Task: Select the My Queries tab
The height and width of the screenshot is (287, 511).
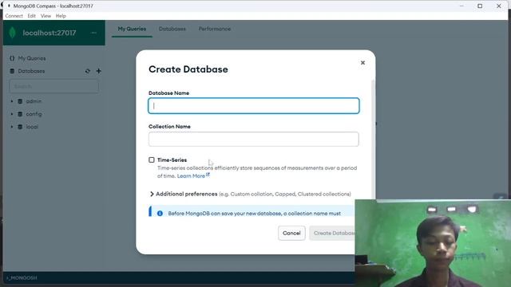Action: click(x=132, y=29)
